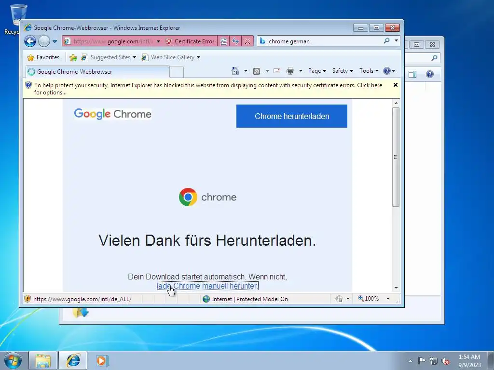Expand the address bar URL history dropdown
494x370 pixels.
158,41
